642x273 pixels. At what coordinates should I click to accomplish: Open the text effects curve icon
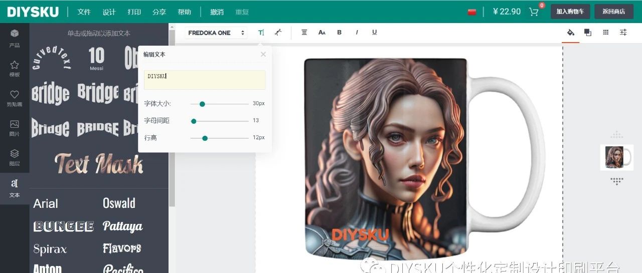[x=278, y=33]
